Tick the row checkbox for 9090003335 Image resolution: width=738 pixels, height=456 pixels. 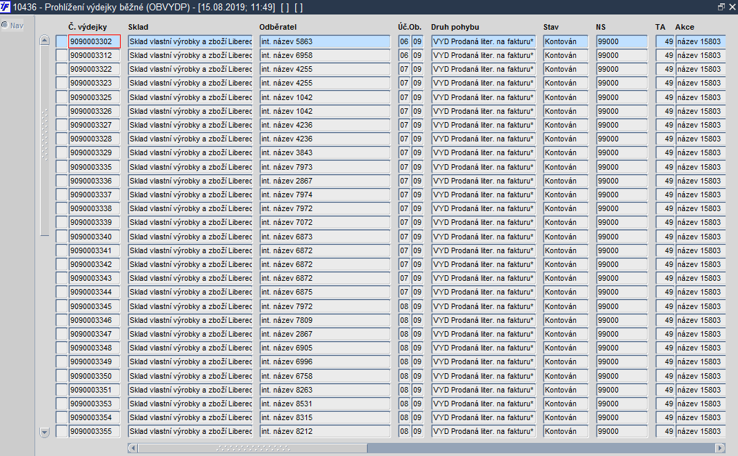(x=61, y=167)
